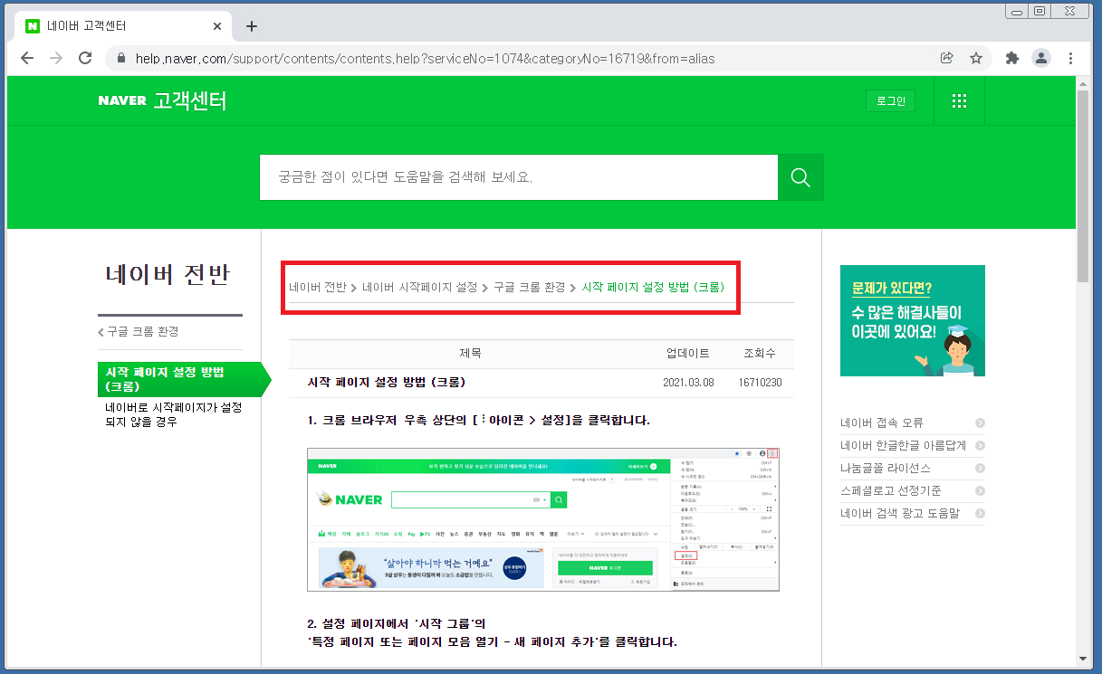Image resolution: width=1102 pixels, height=674 pixels.
Task: Click the scrollbar up arrow
Action: click(1083, 82)
